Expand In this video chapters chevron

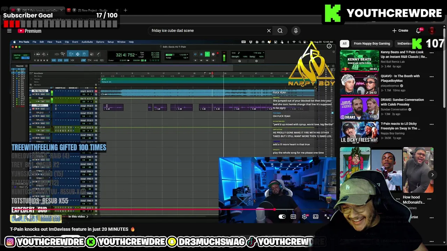tap(87, 216)
